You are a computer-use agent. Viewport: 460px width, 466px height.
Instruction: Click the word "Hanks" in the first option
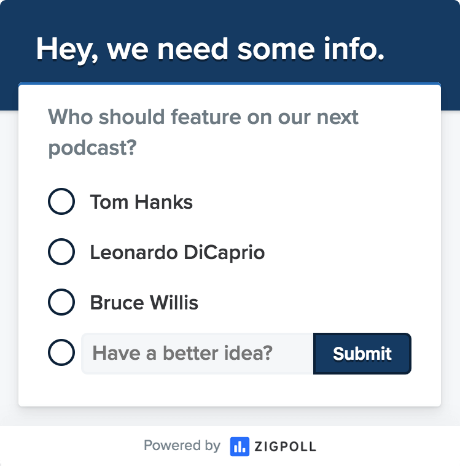[x=163, y=202]
